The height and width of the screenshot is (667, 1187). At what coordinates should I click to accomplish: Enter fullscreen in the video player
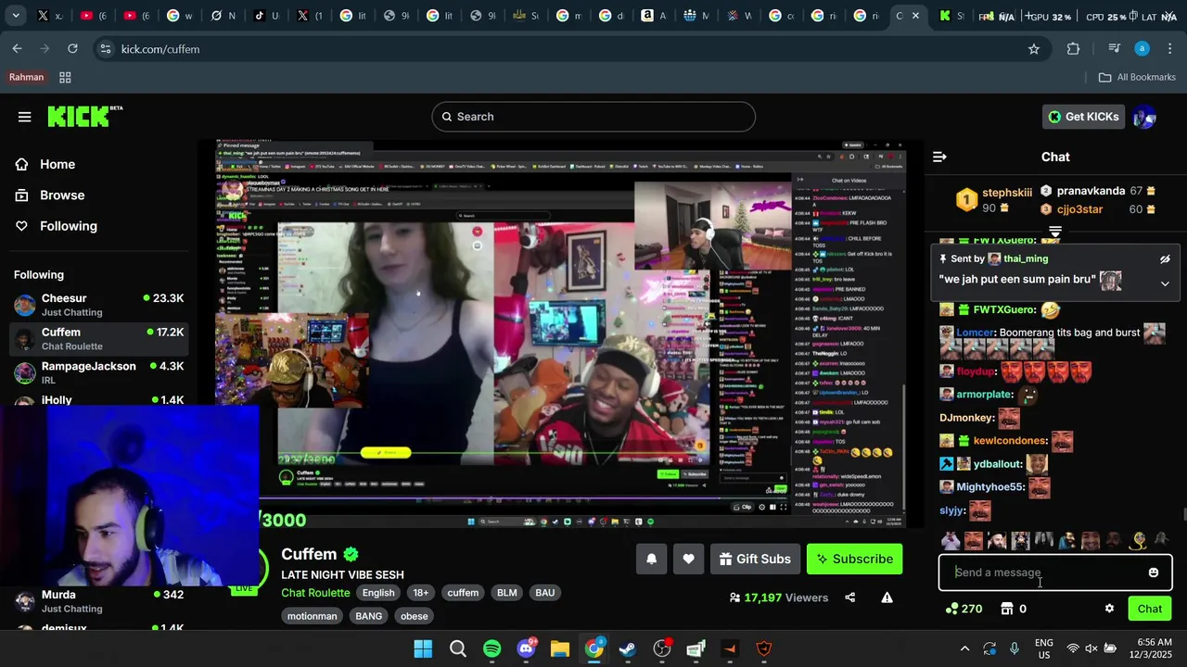(783, 507)
